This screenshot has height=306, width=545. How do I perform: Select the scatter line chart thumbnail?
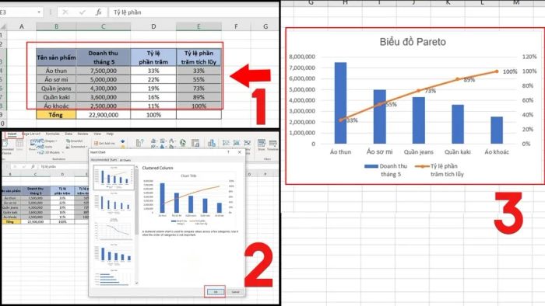pyautogui.click(x=114, y=229)
